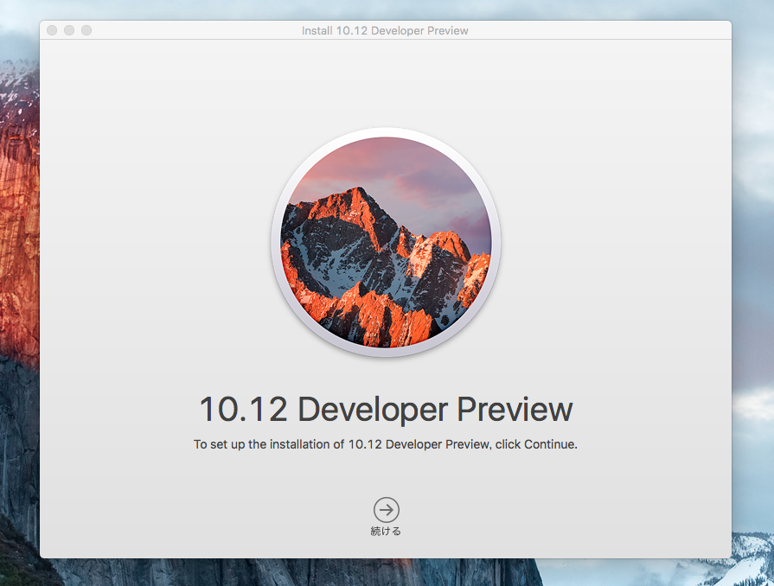
Task: Click the circled arrow Continue icon
Action: pos(386,509)
